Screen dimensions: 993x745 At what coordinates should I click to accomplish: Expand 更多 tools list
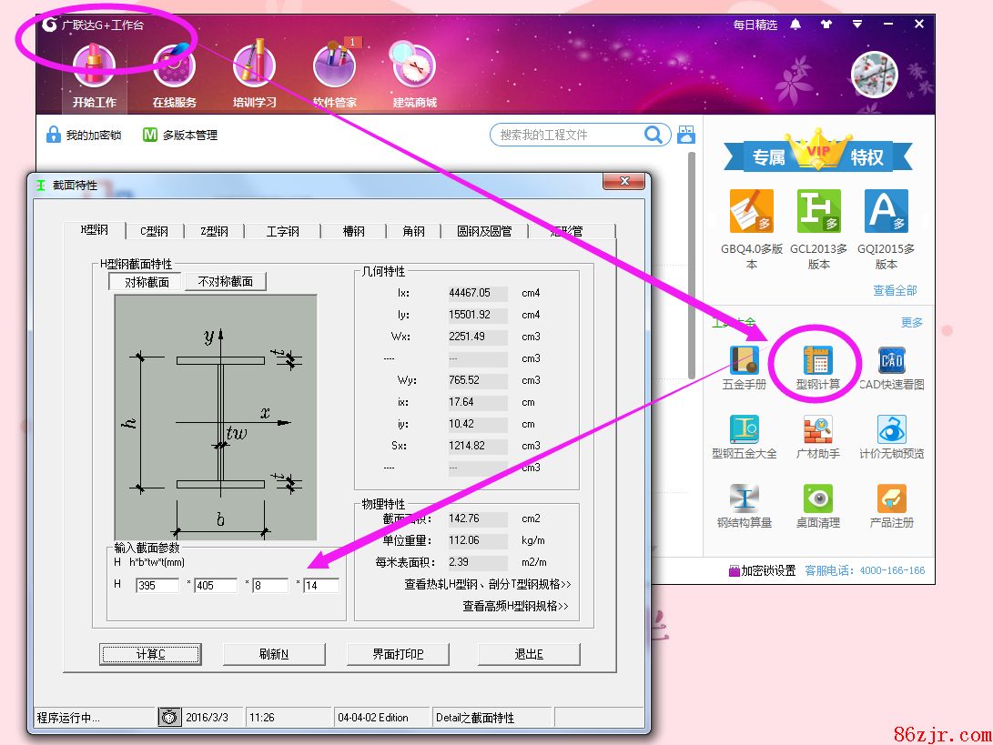(911, 323)
